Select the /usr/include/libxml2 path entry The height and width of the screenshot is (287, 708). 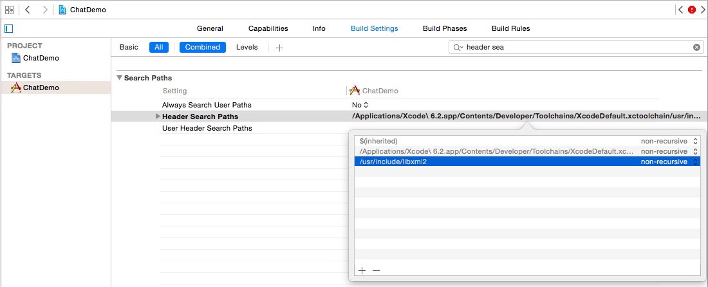click(393, 162)
